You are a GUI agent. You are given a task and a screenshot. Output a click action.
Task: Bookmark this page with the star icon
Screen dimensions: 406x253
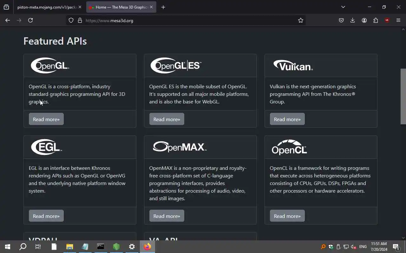click(301, 20)
